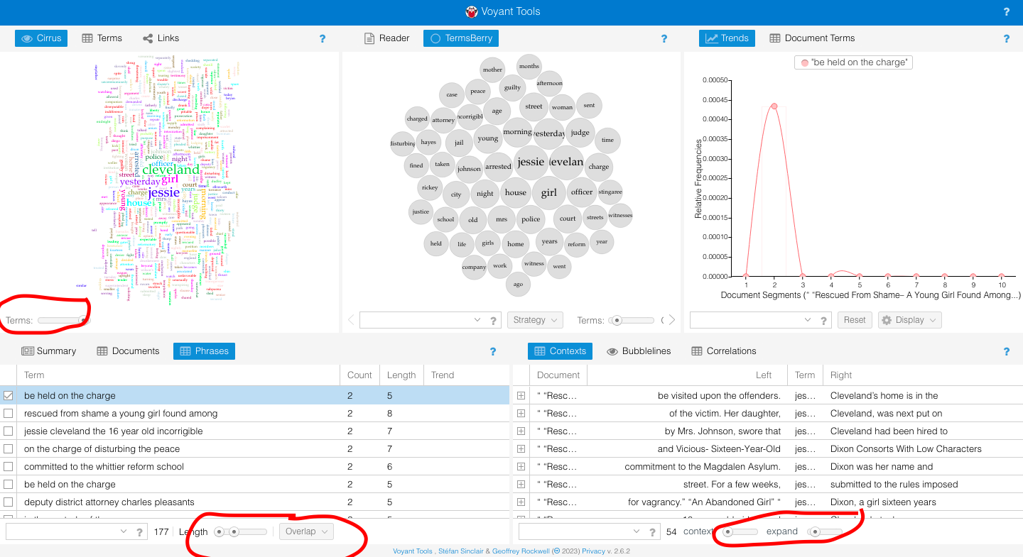Toggle the 'be held on the charge' chart legend
The height and width of the screenshot is (557, 1023).
[853, 62]
